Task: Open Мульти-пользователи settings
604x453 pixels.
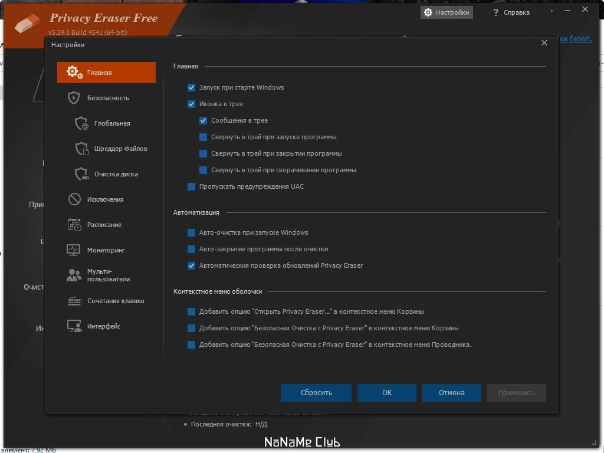Action: pyautogui.click(x=106, y=275)
